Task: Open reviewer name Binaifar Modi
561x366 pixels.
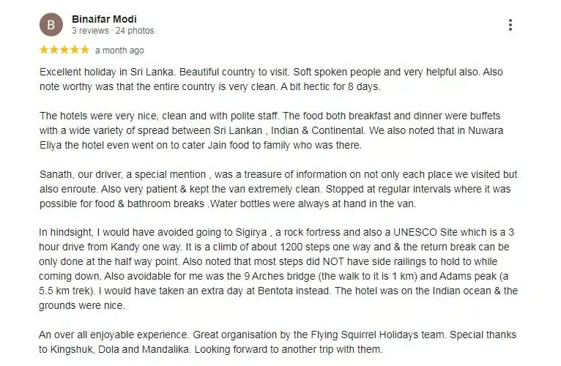Action: (x=104, y=18)
